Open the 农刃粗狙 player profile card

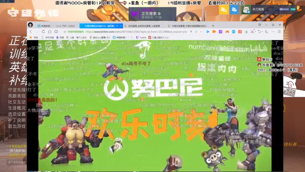[x=269, y=10]
